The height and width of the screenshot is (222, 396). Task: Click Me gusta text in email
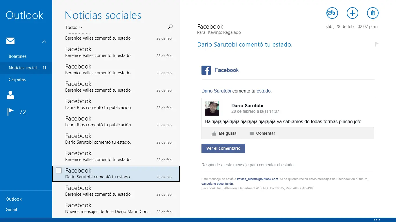click(228, 134)
